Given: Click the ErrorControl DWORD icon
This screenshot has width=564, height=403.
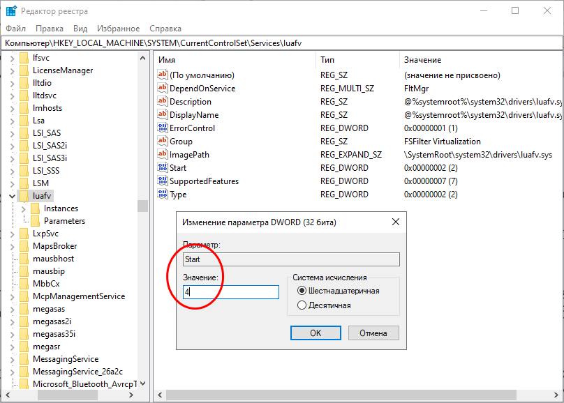Looking at the screenshot, I should pos(162,128).
